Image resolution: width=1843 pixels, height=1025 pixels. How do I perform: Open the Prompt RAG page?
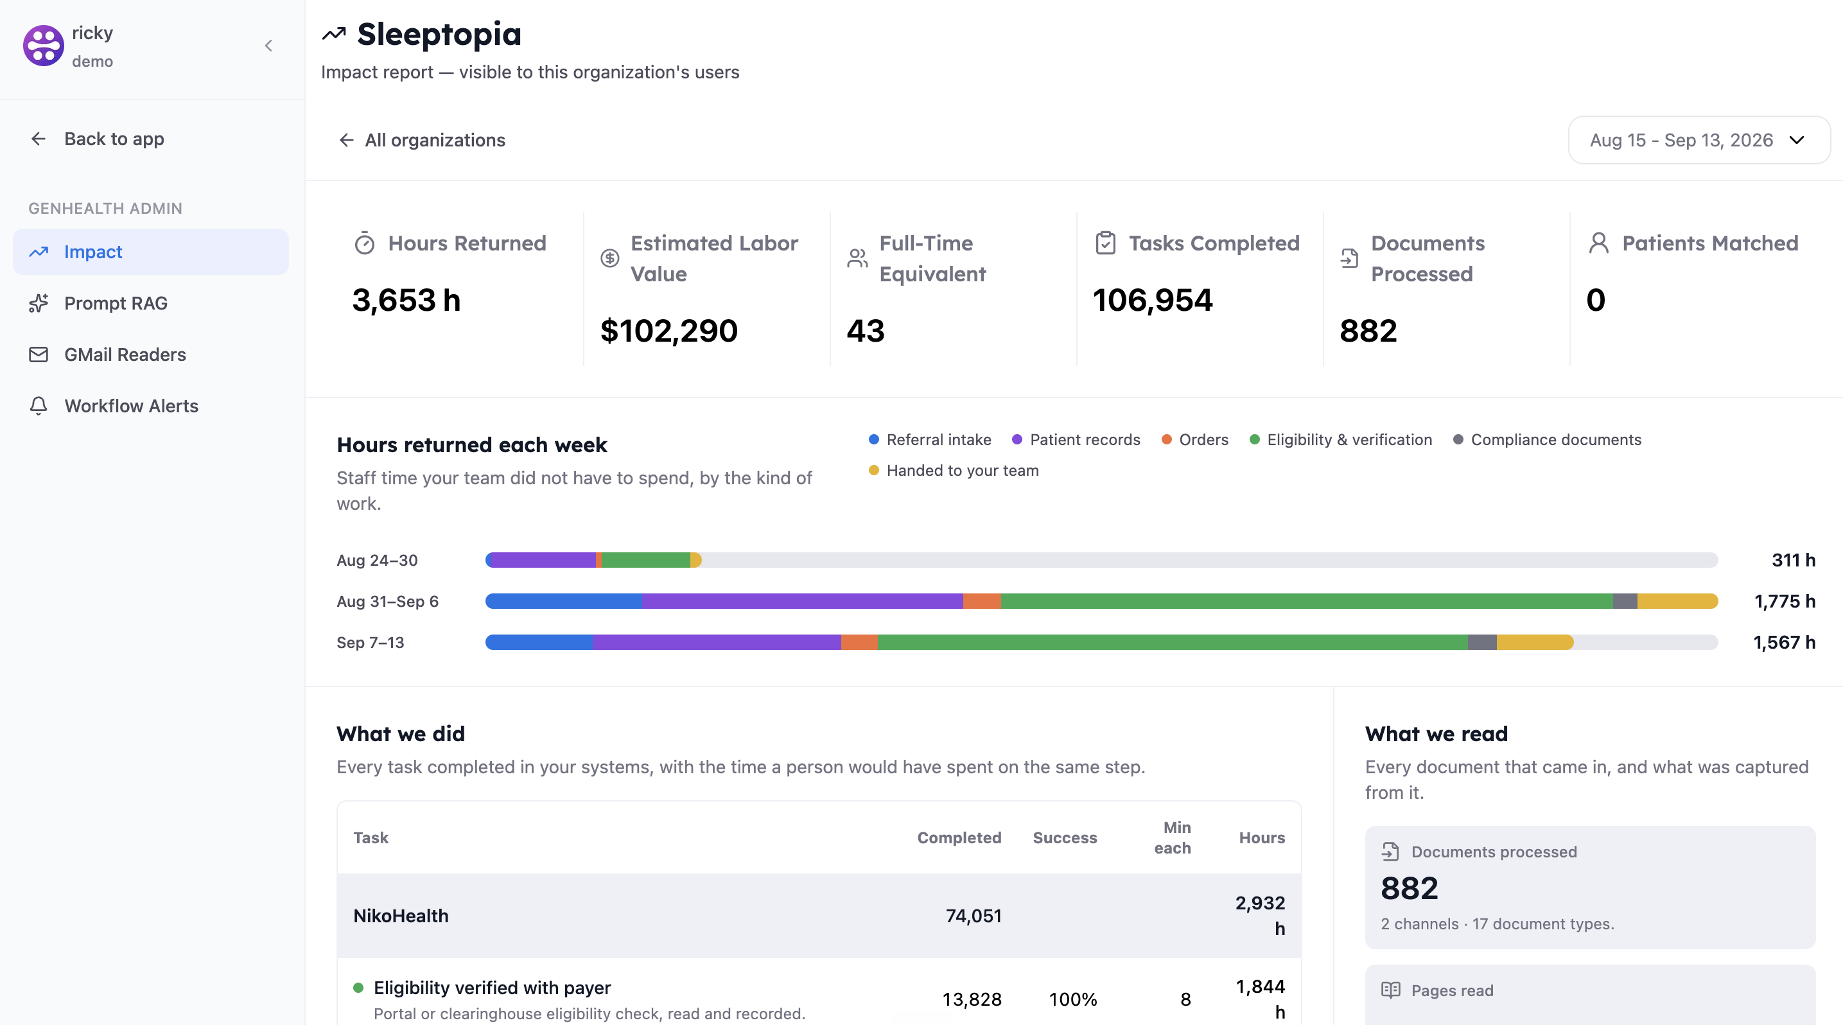point(151,303)
